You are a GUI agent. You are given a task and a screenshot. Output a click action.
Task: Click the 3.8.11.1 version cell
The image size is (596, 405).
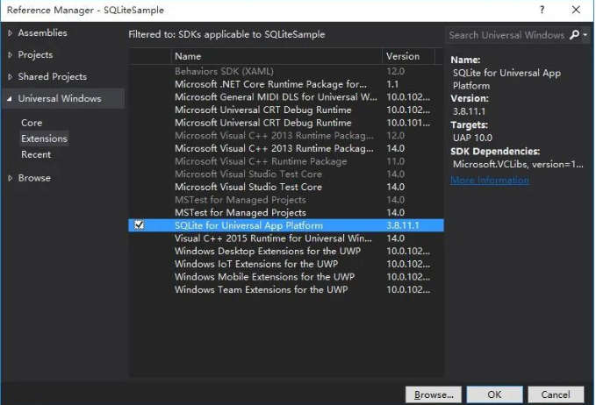(403, 225)
